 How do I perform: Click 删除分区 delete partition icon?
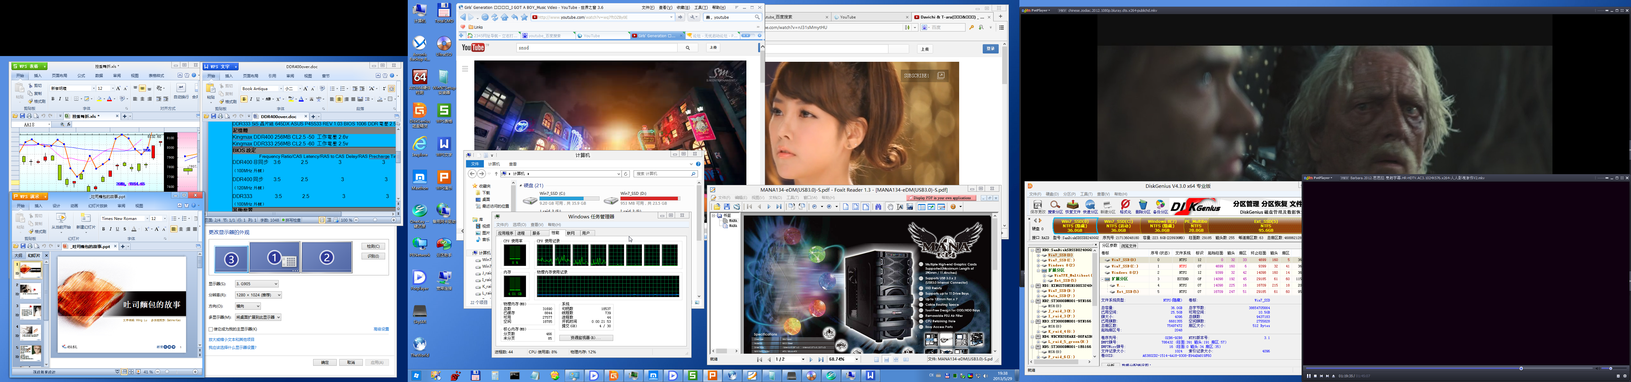(x=1144, y=207)
